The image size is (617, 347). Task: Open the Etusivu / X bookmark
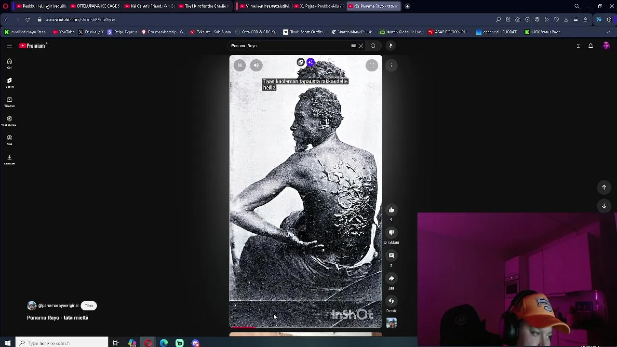click(x=91, y=32)
